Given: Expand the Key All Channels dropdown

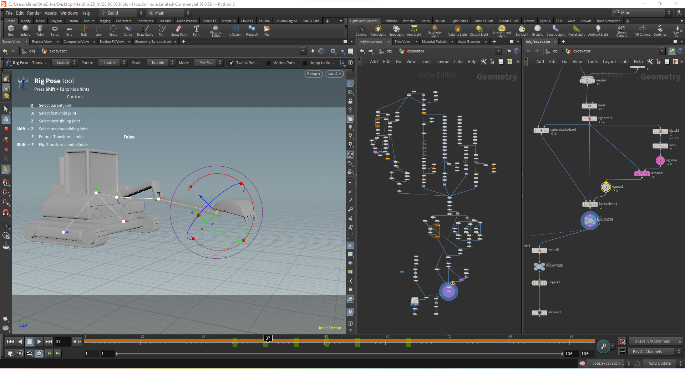Looking at the screenshot, I should (655, 352).
